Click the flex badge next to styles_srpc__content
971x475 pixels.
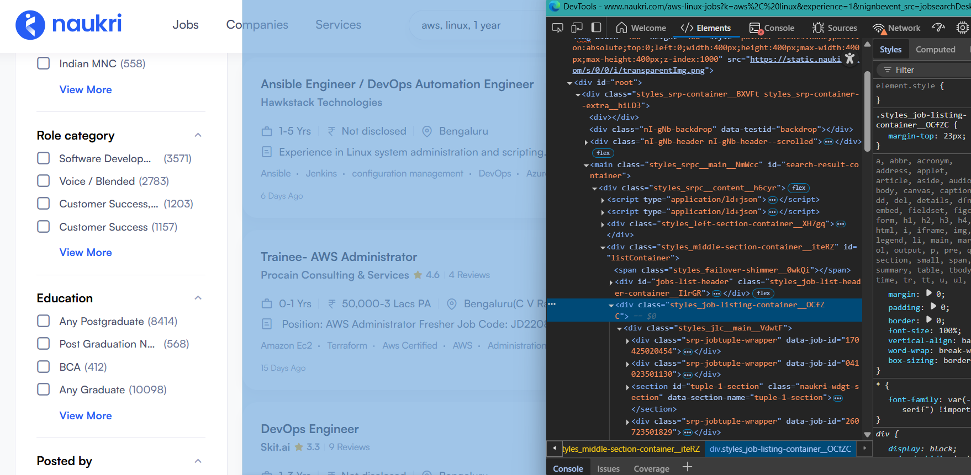pyautogui.click(x=799, y=188)
